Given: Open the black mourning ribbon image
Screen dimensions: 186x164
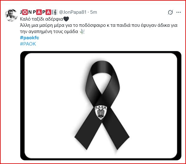Looking at the screenshot, I should (101, 105).
